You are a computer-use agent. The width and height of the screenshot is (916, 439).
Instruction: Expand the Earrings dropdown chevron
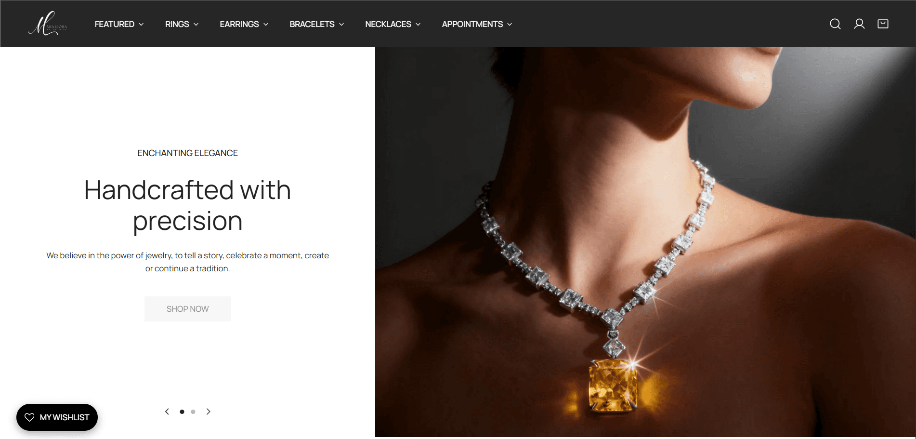point(266,25)
